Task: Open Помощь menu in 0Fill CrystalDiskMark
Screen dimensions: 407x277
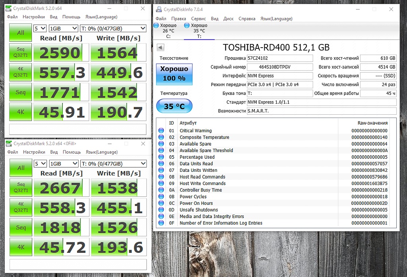Action: (72, 152)
